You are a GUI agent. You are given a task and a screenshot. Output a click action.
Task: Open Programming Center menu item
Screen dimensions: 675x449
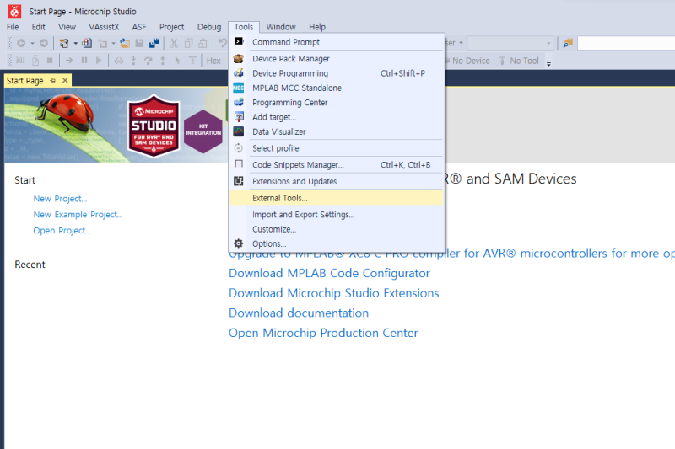pyautogui.click(x=289, y=103)
